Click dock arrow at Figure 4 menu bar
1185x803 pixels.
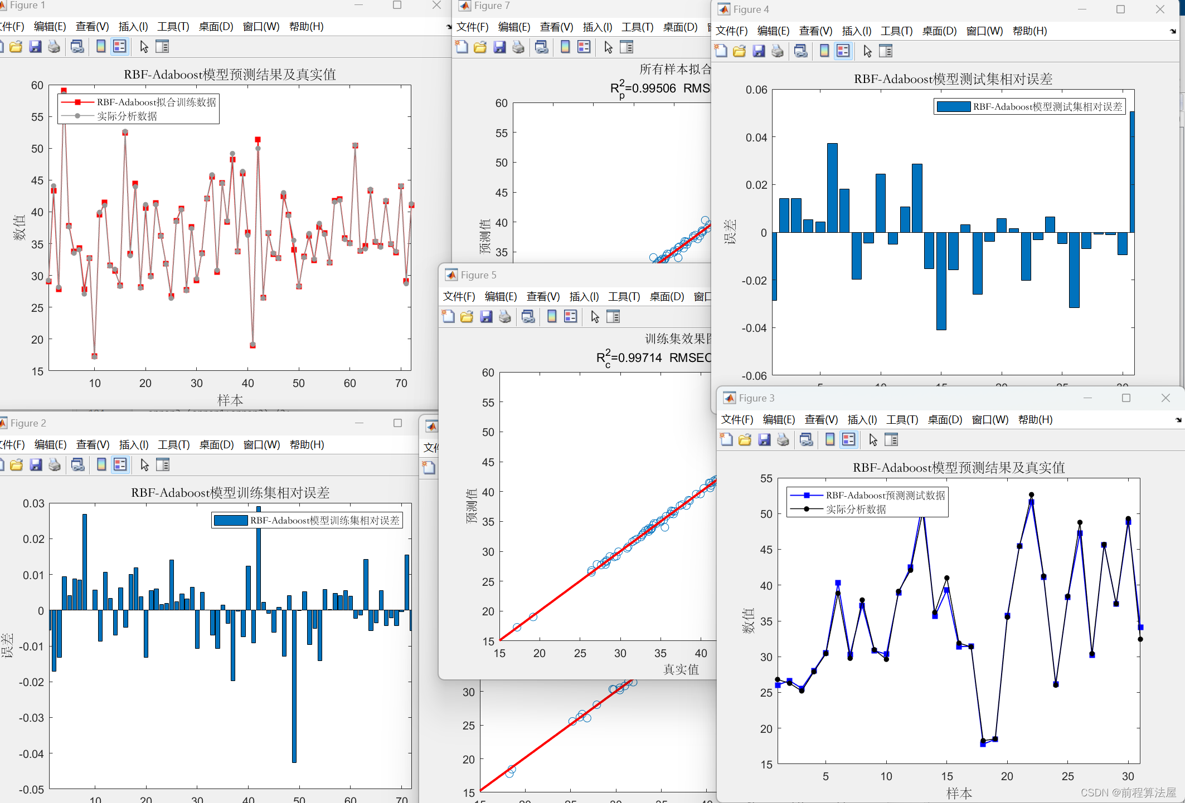[x=1173, y=32]
